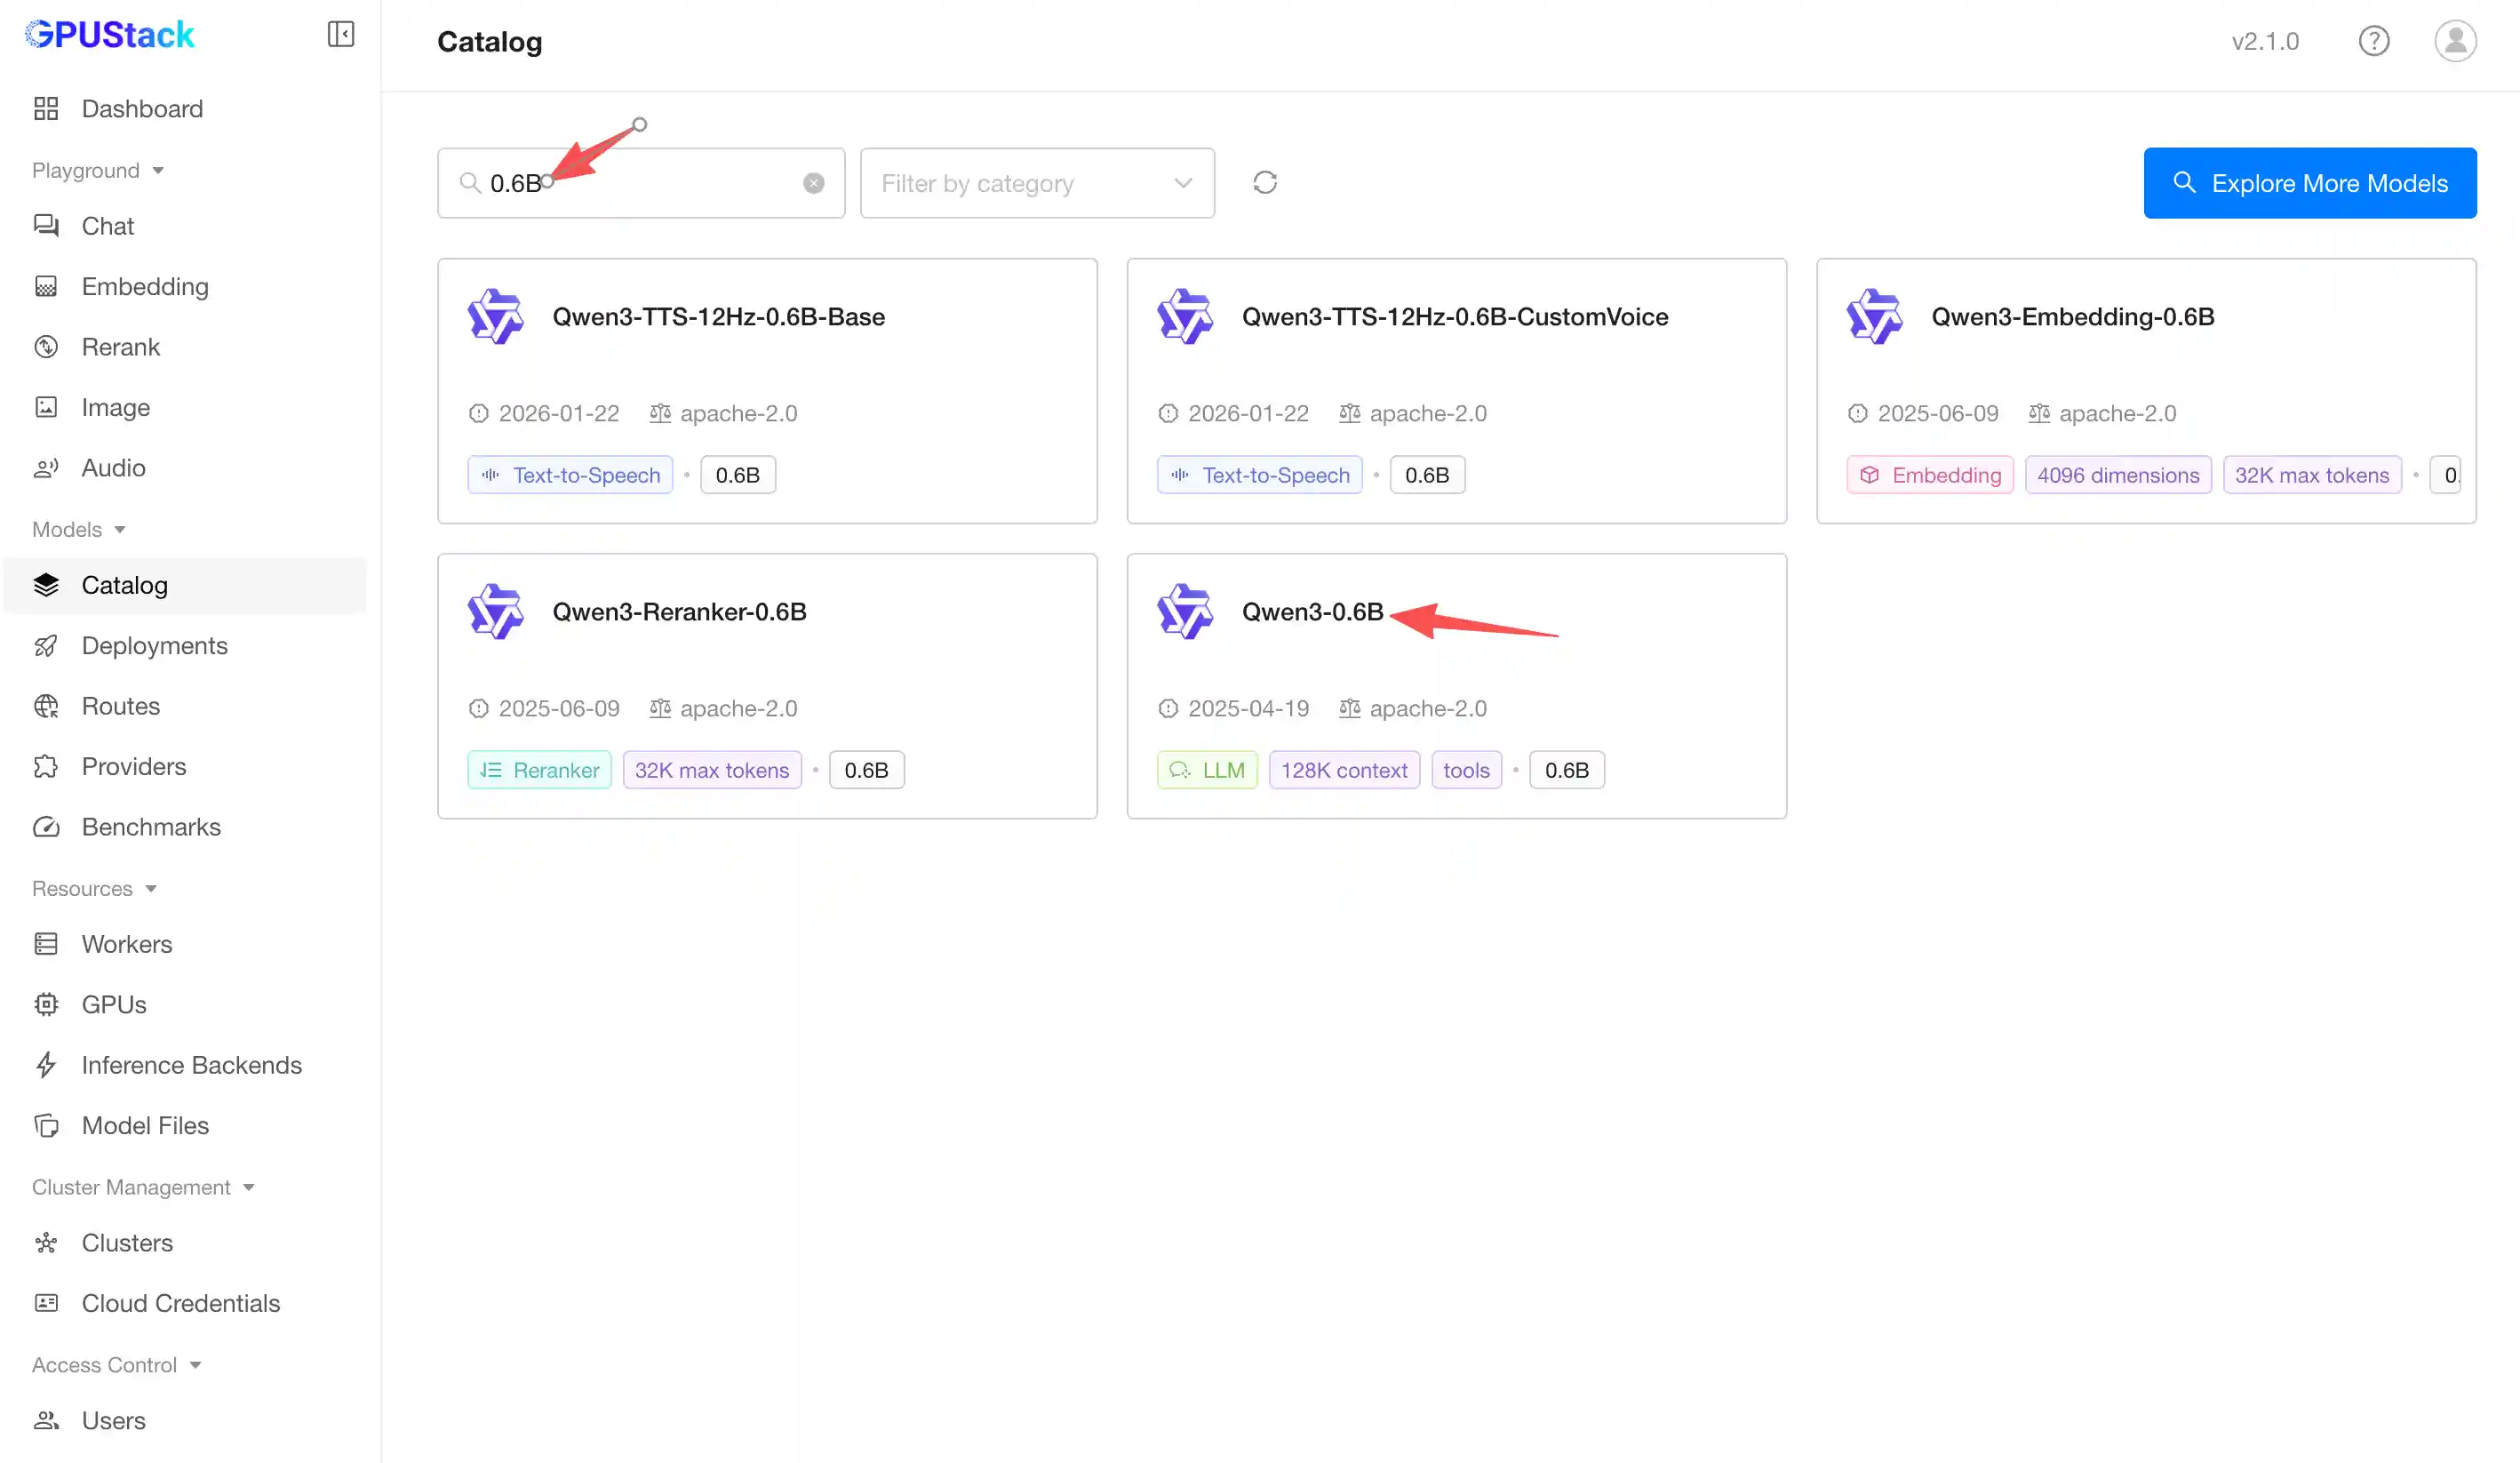Viewport: 2520px width, 1463px height.
Task: Open the user account avatar menu
Action: tap(2455, 41)
